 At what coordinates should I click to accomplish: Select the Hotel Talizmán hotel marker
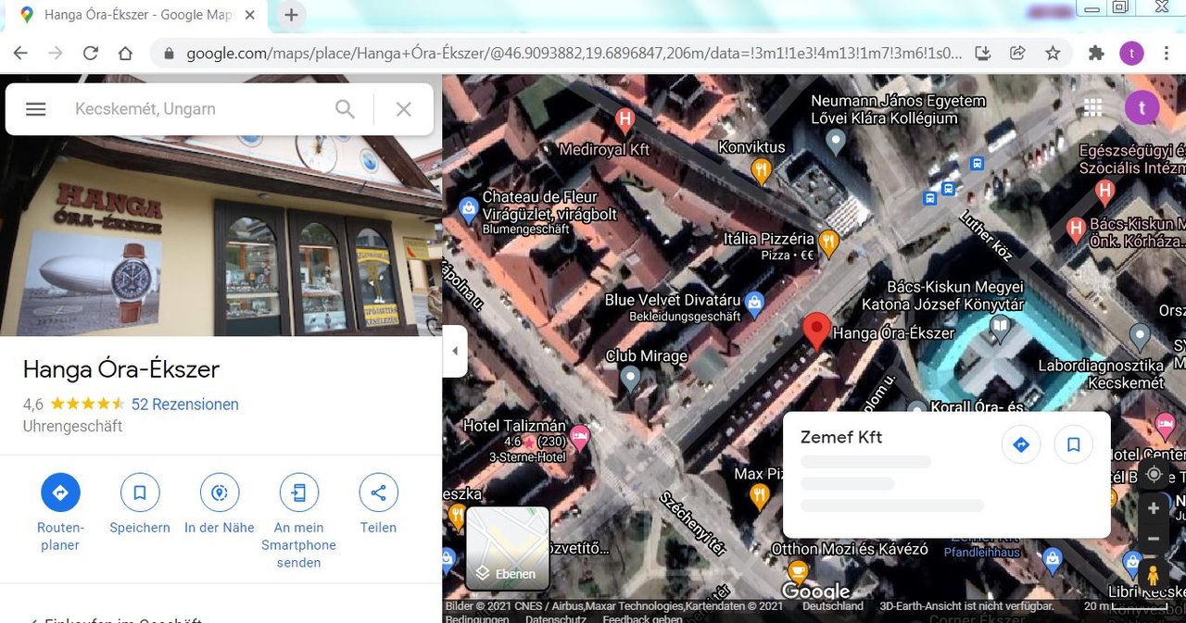tap(580, 437)
